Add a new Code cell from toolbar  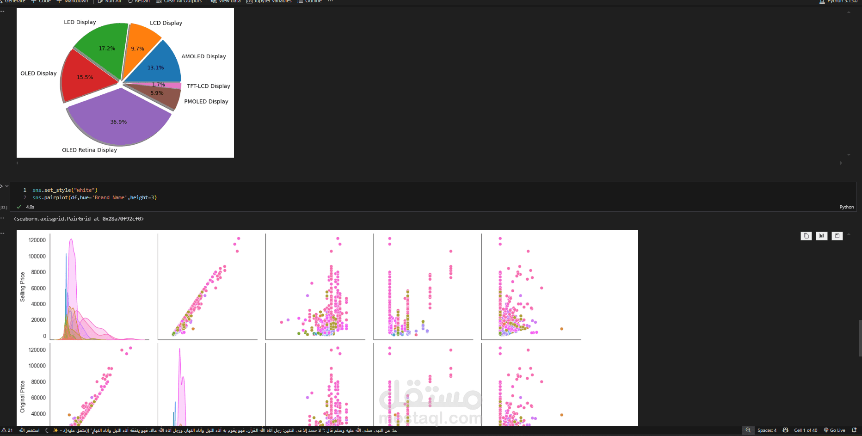pos(41,1)
